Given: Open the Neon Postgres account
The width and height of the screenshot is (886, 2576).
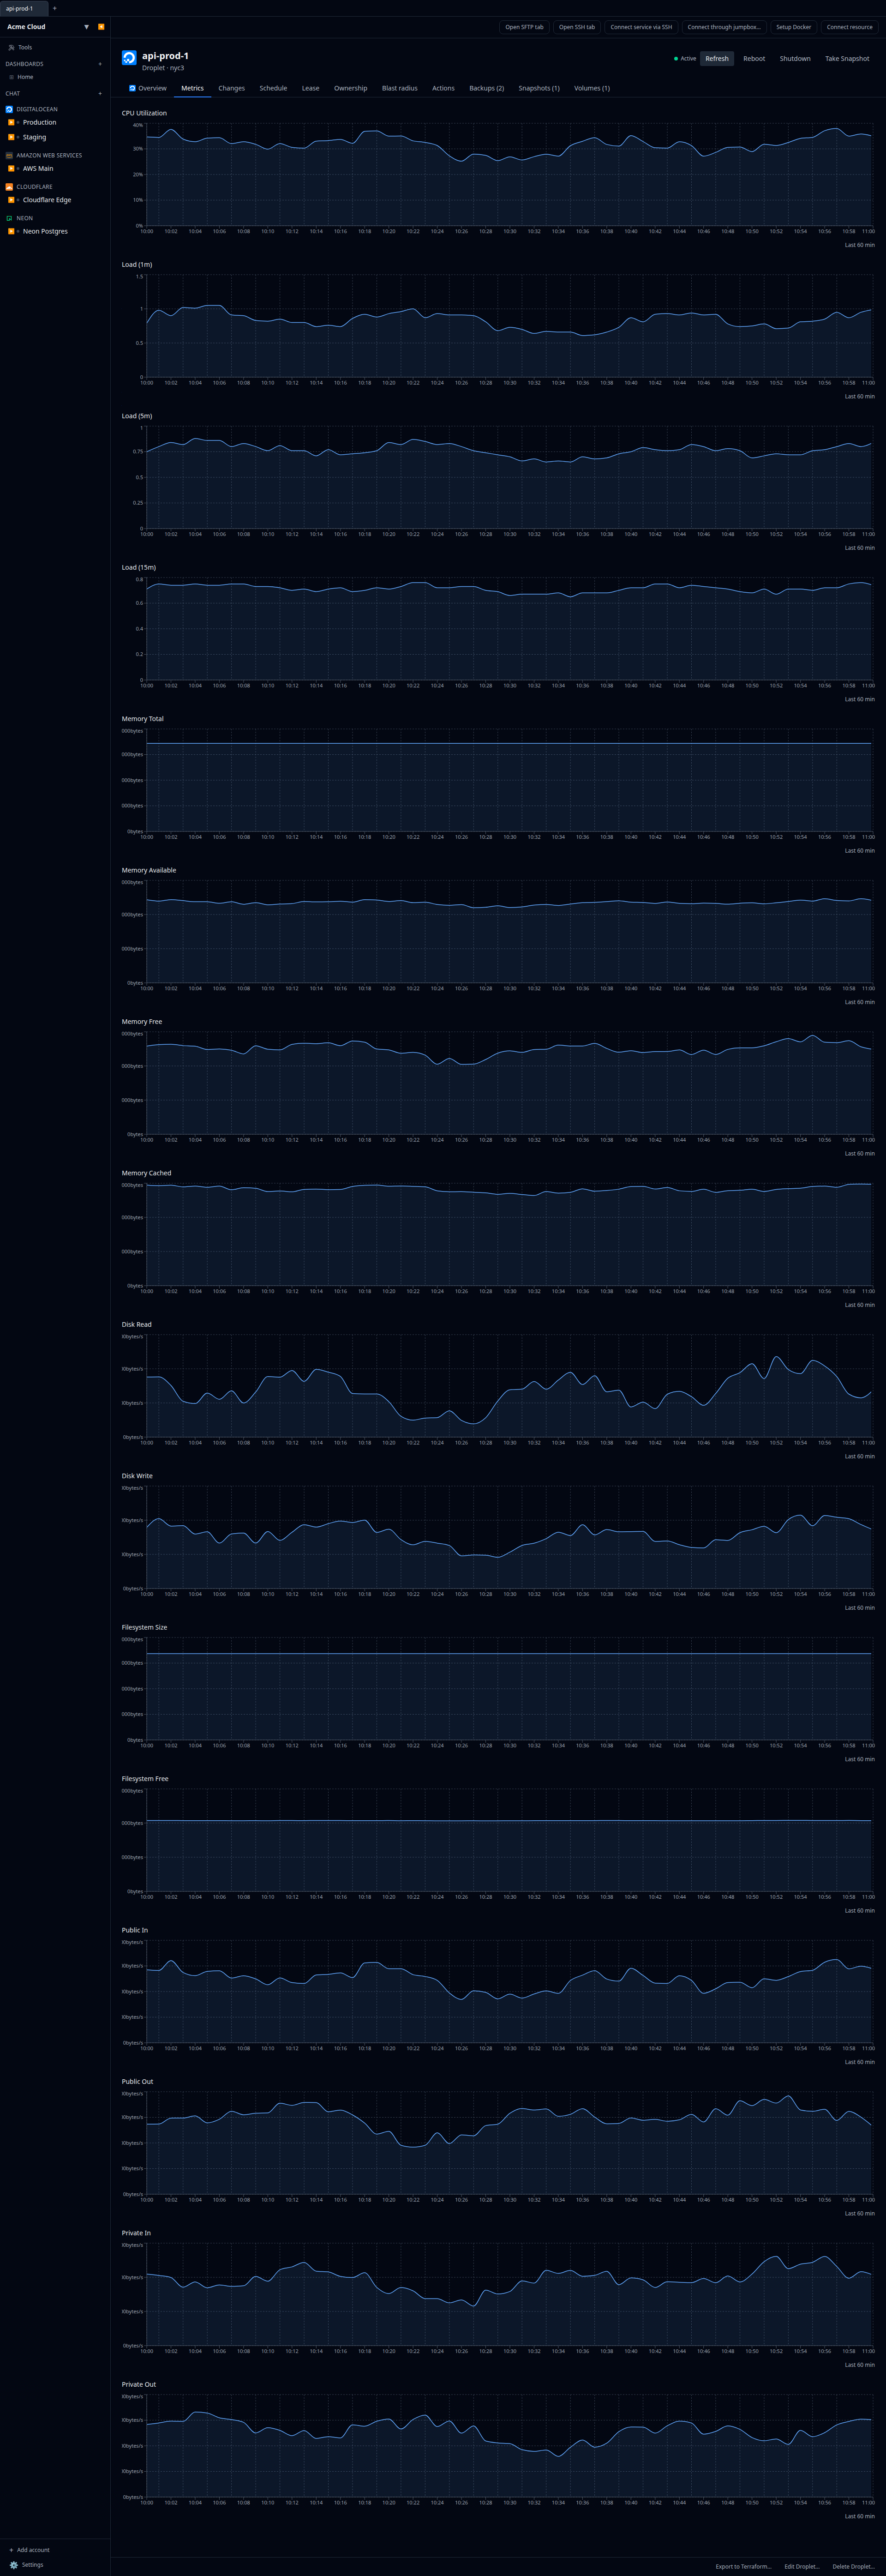Looking at the screenshot, I should click(45, 231).
